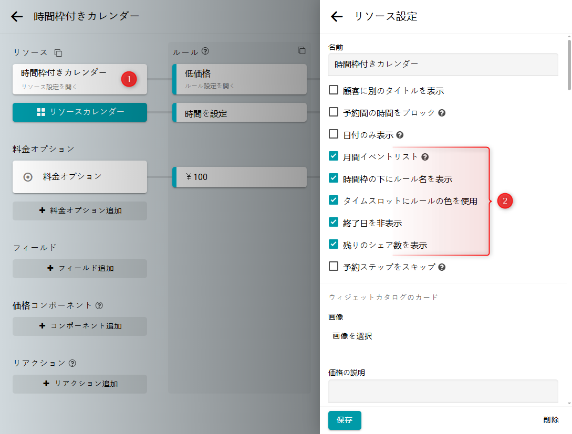Open 低価格 rule settings
Screen dimensions: 572x434
tap(240, 79)
